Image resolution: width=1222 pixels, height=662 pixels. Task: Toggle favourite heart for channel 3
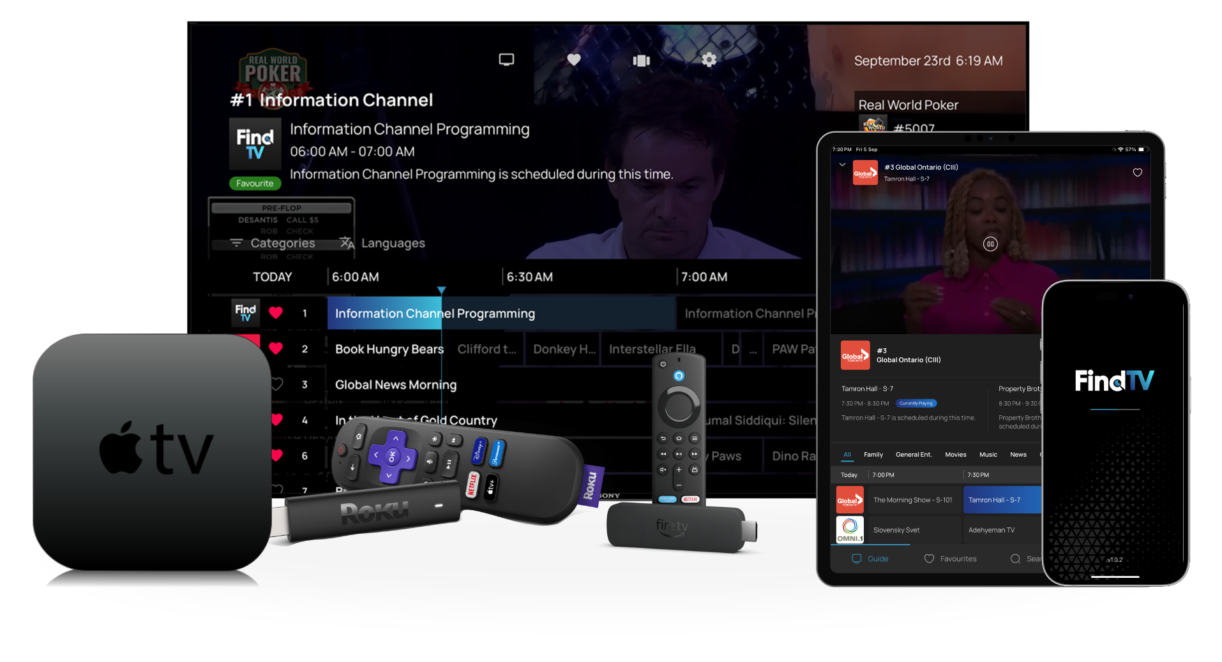276,385
